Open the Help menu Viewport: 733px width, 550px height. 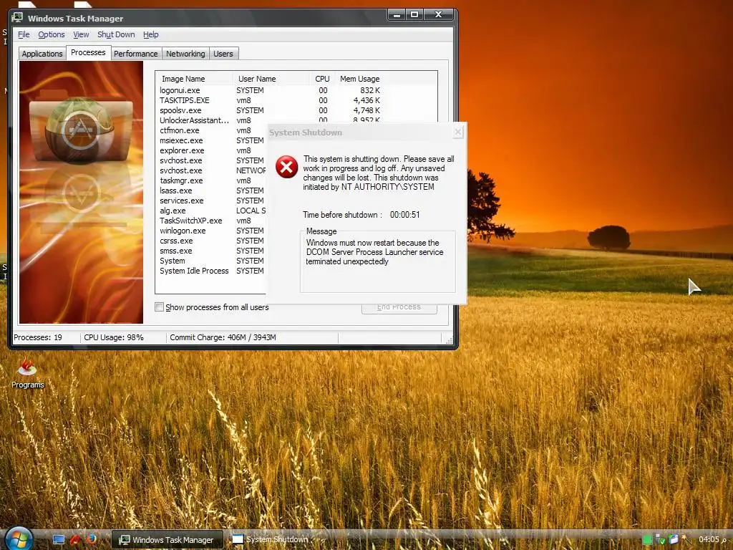coord(150,34)
